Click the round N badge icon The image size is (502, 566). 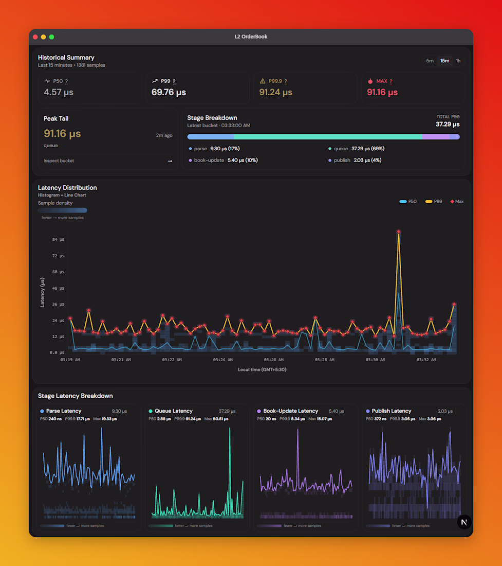[x=464, y=522]
